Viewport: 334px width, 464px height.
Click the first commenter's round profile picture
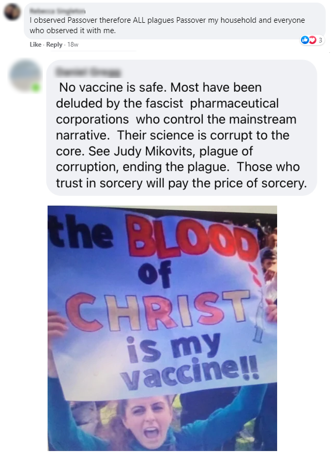click(x=12, y=12)
